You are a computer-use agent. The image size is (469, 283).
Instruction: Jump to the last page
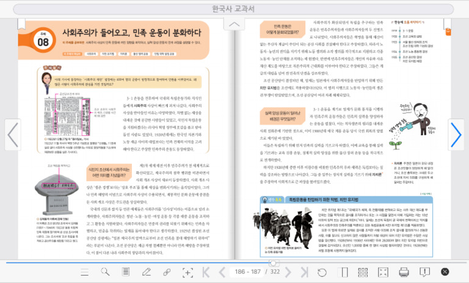[304, 272]
